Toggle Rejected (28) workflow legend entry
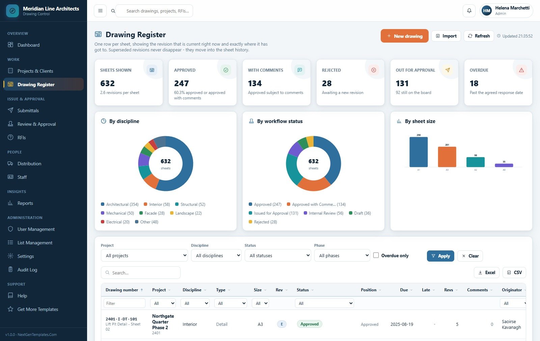 pos(263,222)
